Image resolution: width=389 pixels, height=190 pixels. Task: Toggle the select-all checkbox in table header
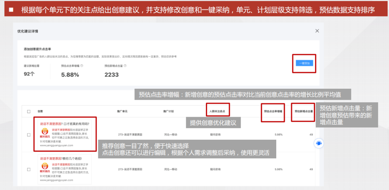pos(29,111)
